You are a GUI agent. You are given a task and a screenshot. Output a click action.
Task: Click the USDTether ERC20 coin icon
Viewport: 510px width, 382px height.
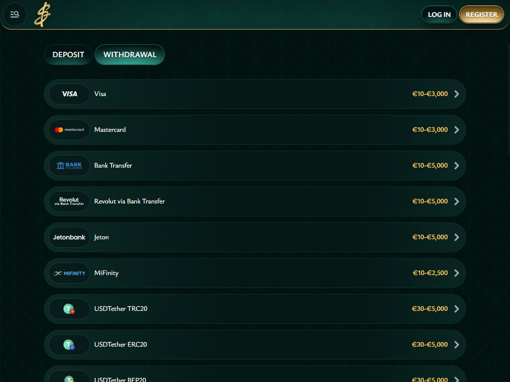(x=69, y=345)
